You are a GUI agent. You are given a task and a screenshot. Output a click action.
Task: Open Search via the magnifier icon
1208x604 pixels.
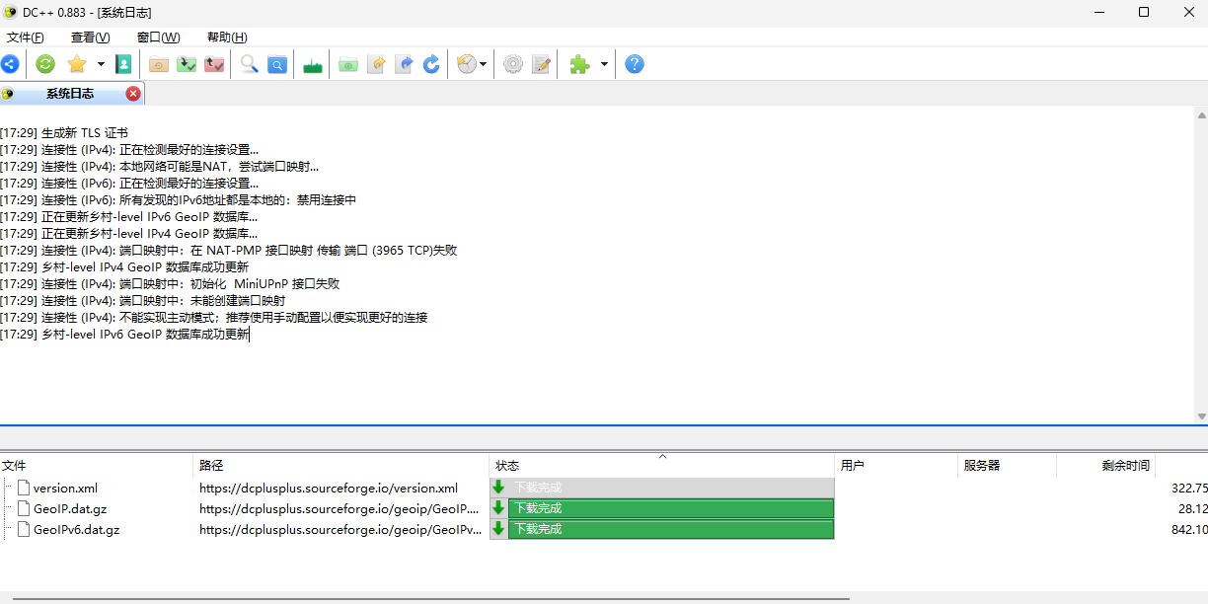(250, 64)
